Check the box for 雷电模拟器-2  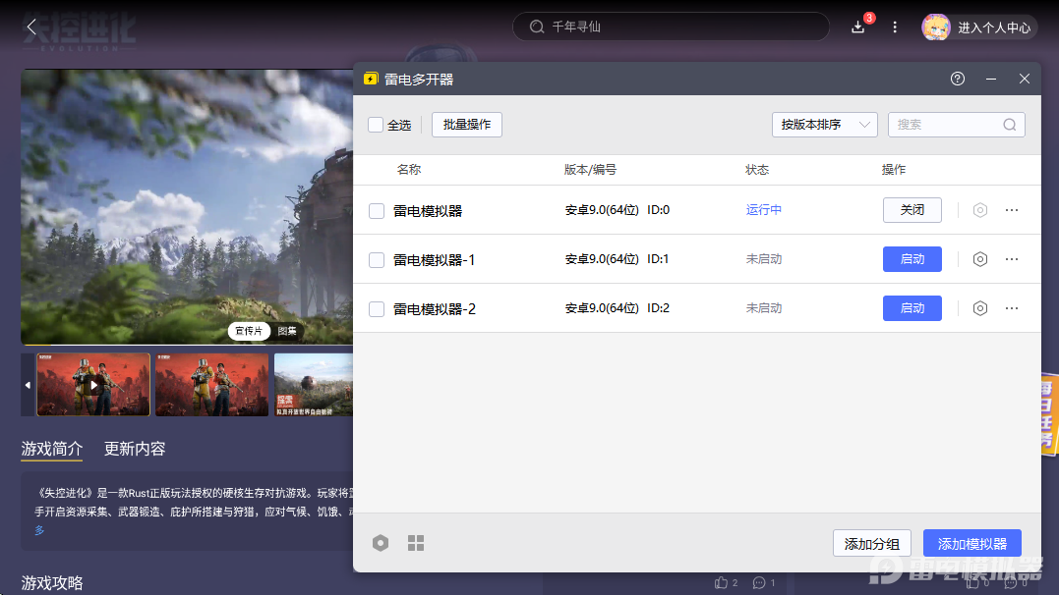point(377,309)
